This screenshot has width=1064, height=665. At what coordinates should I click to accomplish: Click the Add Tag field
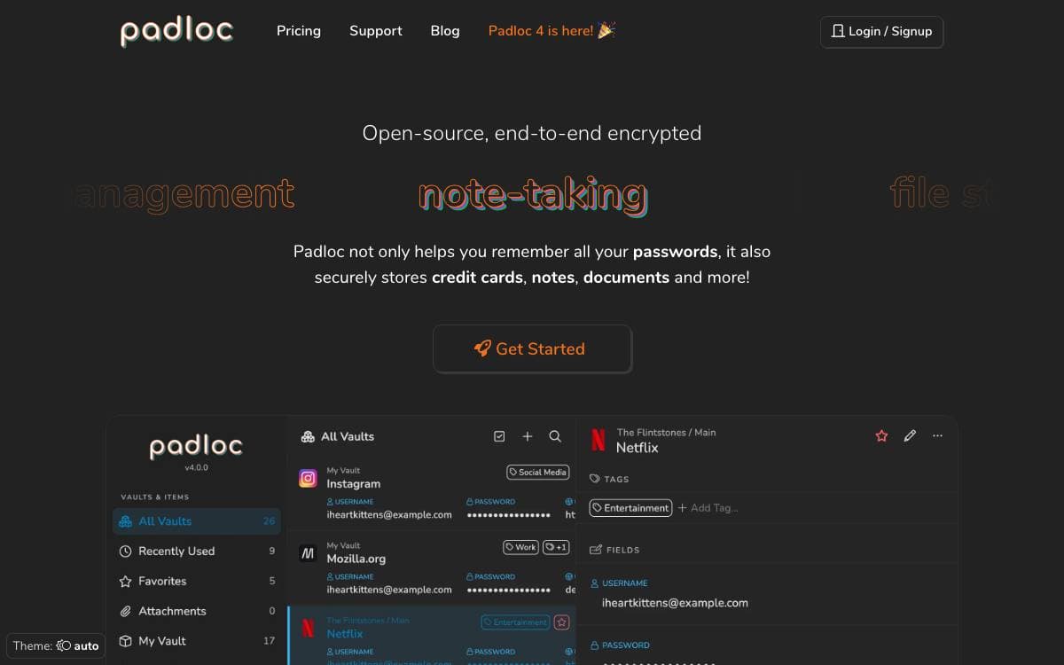708,508
